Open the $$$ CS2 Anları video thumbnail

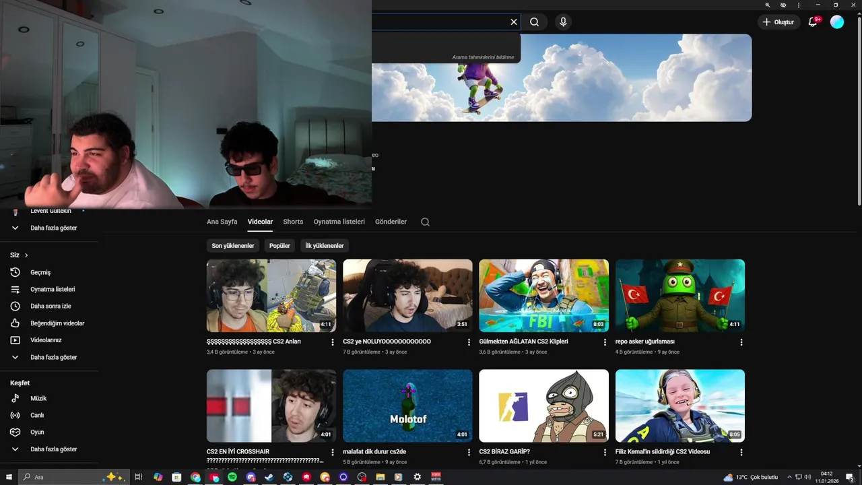coord(271,296)
